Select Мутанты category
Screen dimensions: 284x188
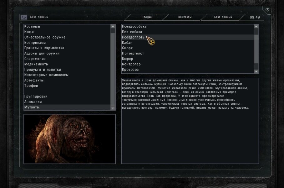tap(67, 107)
